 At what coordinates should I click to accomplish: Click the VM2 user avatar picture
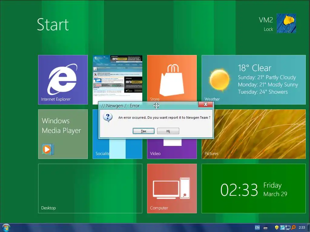tap(286, 23)
